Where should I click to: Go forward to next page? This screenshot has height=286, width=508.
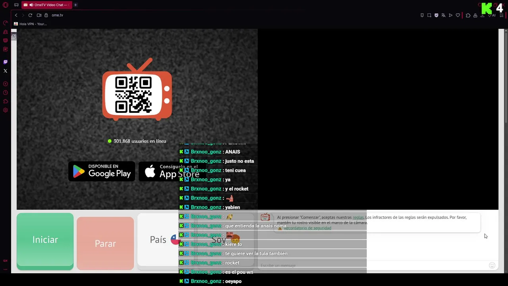23,15
